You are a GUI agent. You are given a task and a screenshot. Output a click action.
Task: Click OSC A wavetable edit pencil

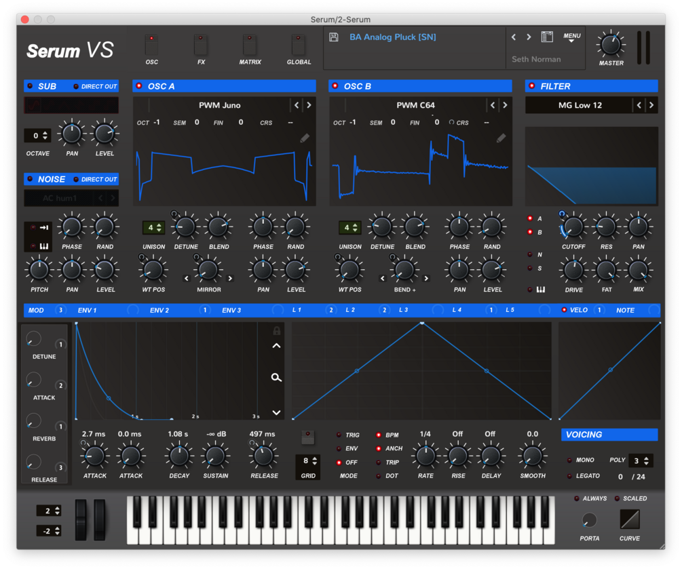click(305, 138)
